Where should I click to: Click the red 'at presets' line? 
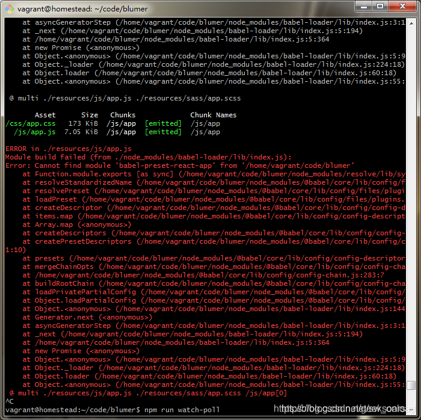(214, 258)
